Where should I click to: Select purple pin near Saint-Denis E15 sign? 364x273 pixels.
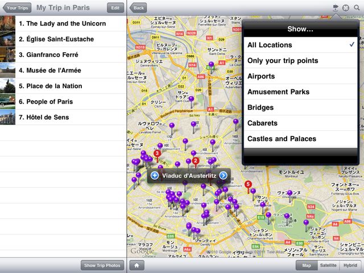point(211,64)
